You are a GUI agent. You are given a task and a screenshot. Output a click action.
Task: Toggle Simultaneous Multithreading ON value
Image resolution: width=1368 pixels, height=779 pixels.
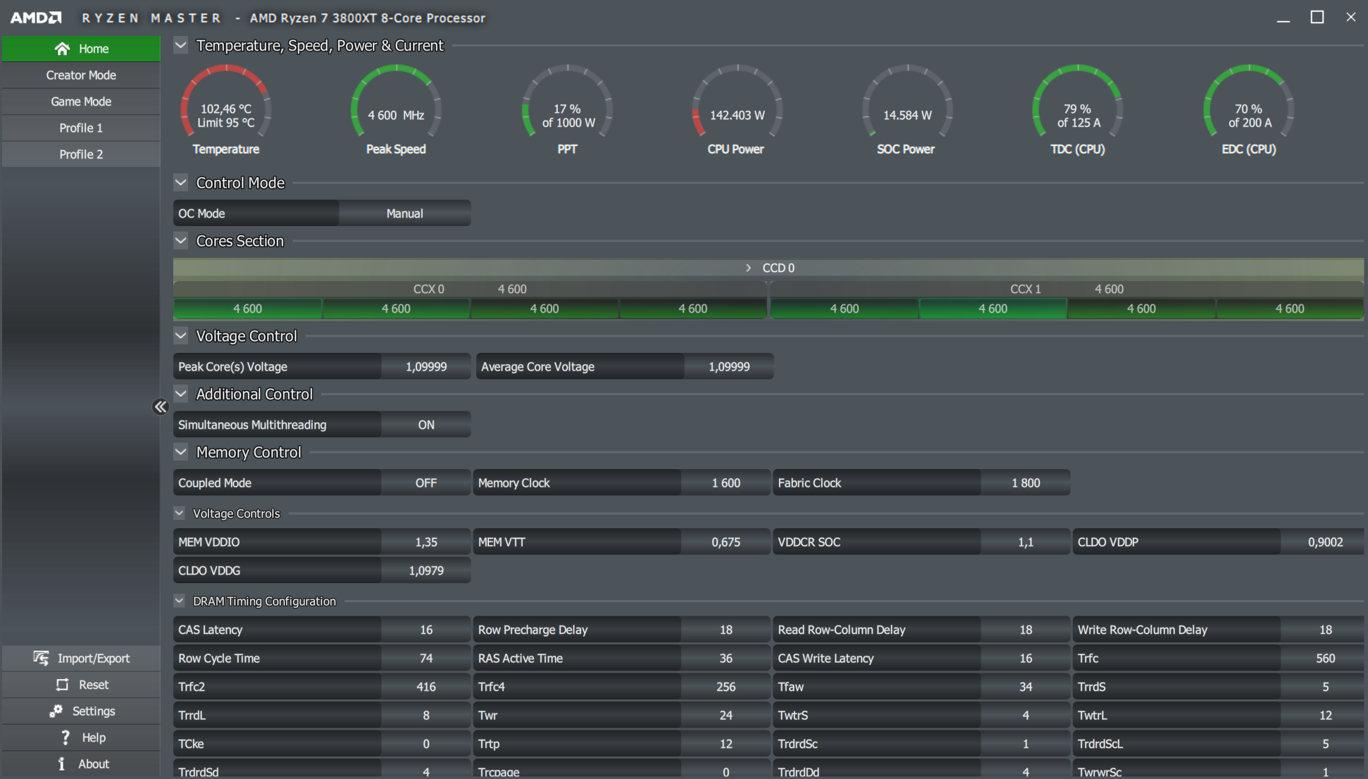click(x=425, y=425)
